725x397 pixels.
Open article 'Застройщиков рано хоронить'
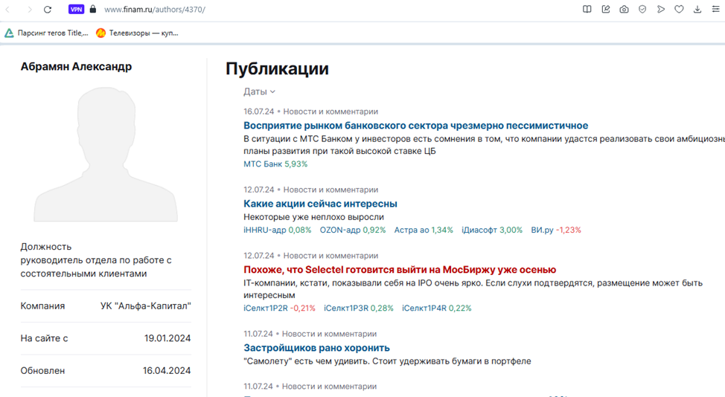317,348
